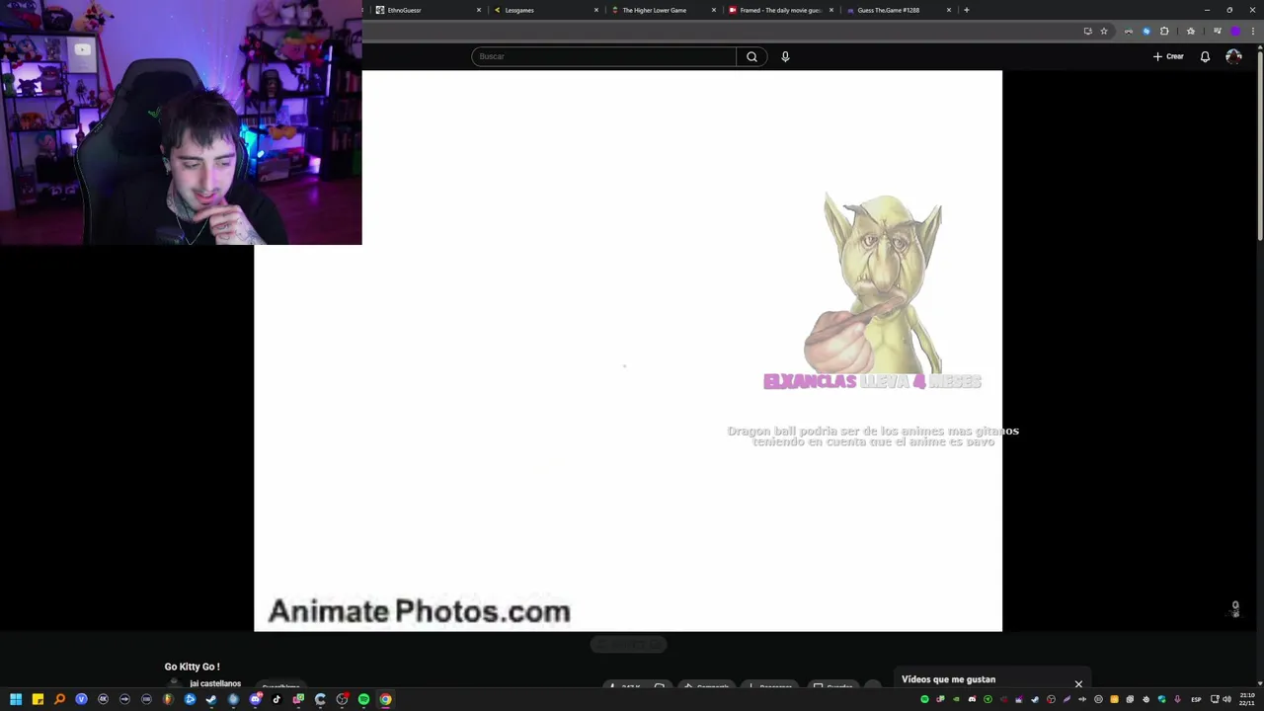The height and width of the screenshot is (711, 1264).
Task: Close the Lessgames tab
Action: [x=596, y=10]
